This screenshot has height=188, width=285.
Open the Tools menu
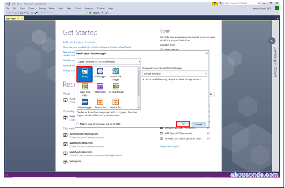(60, 8)
